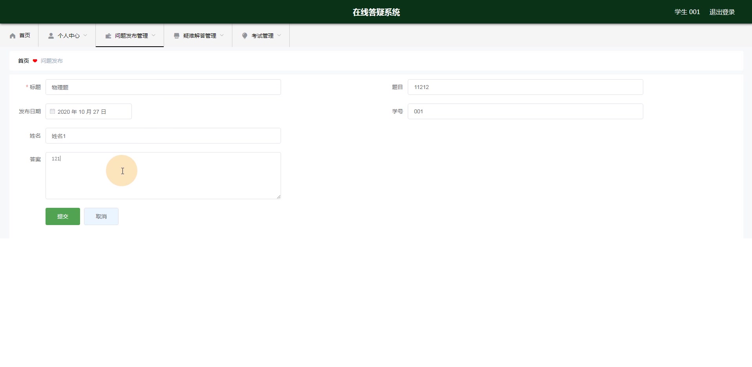Click the 姓名 field label
Screen dimensions: 752x367
[x=35, y=136]
